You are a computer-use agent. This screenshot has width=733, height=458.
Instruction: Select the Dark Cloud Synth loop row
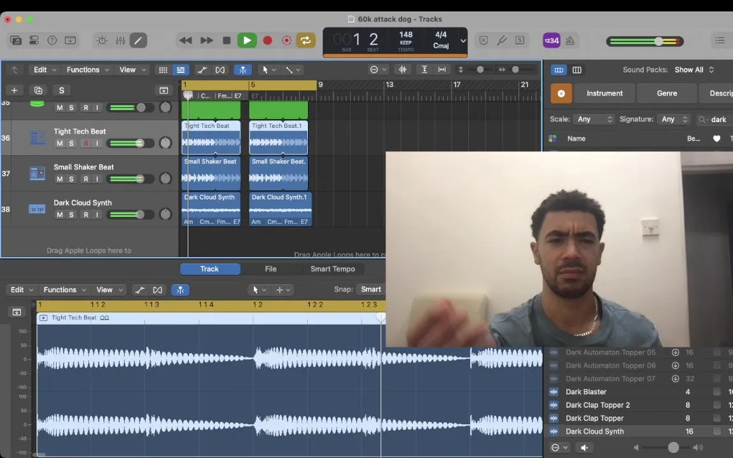pyautogui.click(x=639, y=431)
